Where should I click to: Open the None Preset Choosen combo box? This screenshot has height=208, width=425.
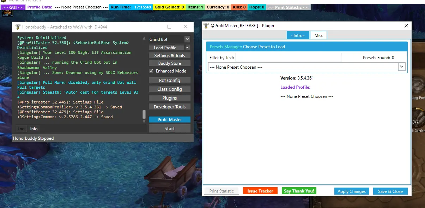pos(306,67)
